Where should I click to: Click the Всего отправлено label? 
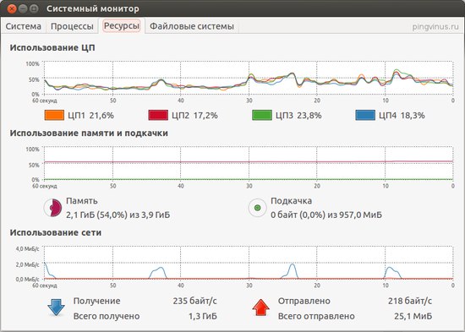[x=316, y=316]
